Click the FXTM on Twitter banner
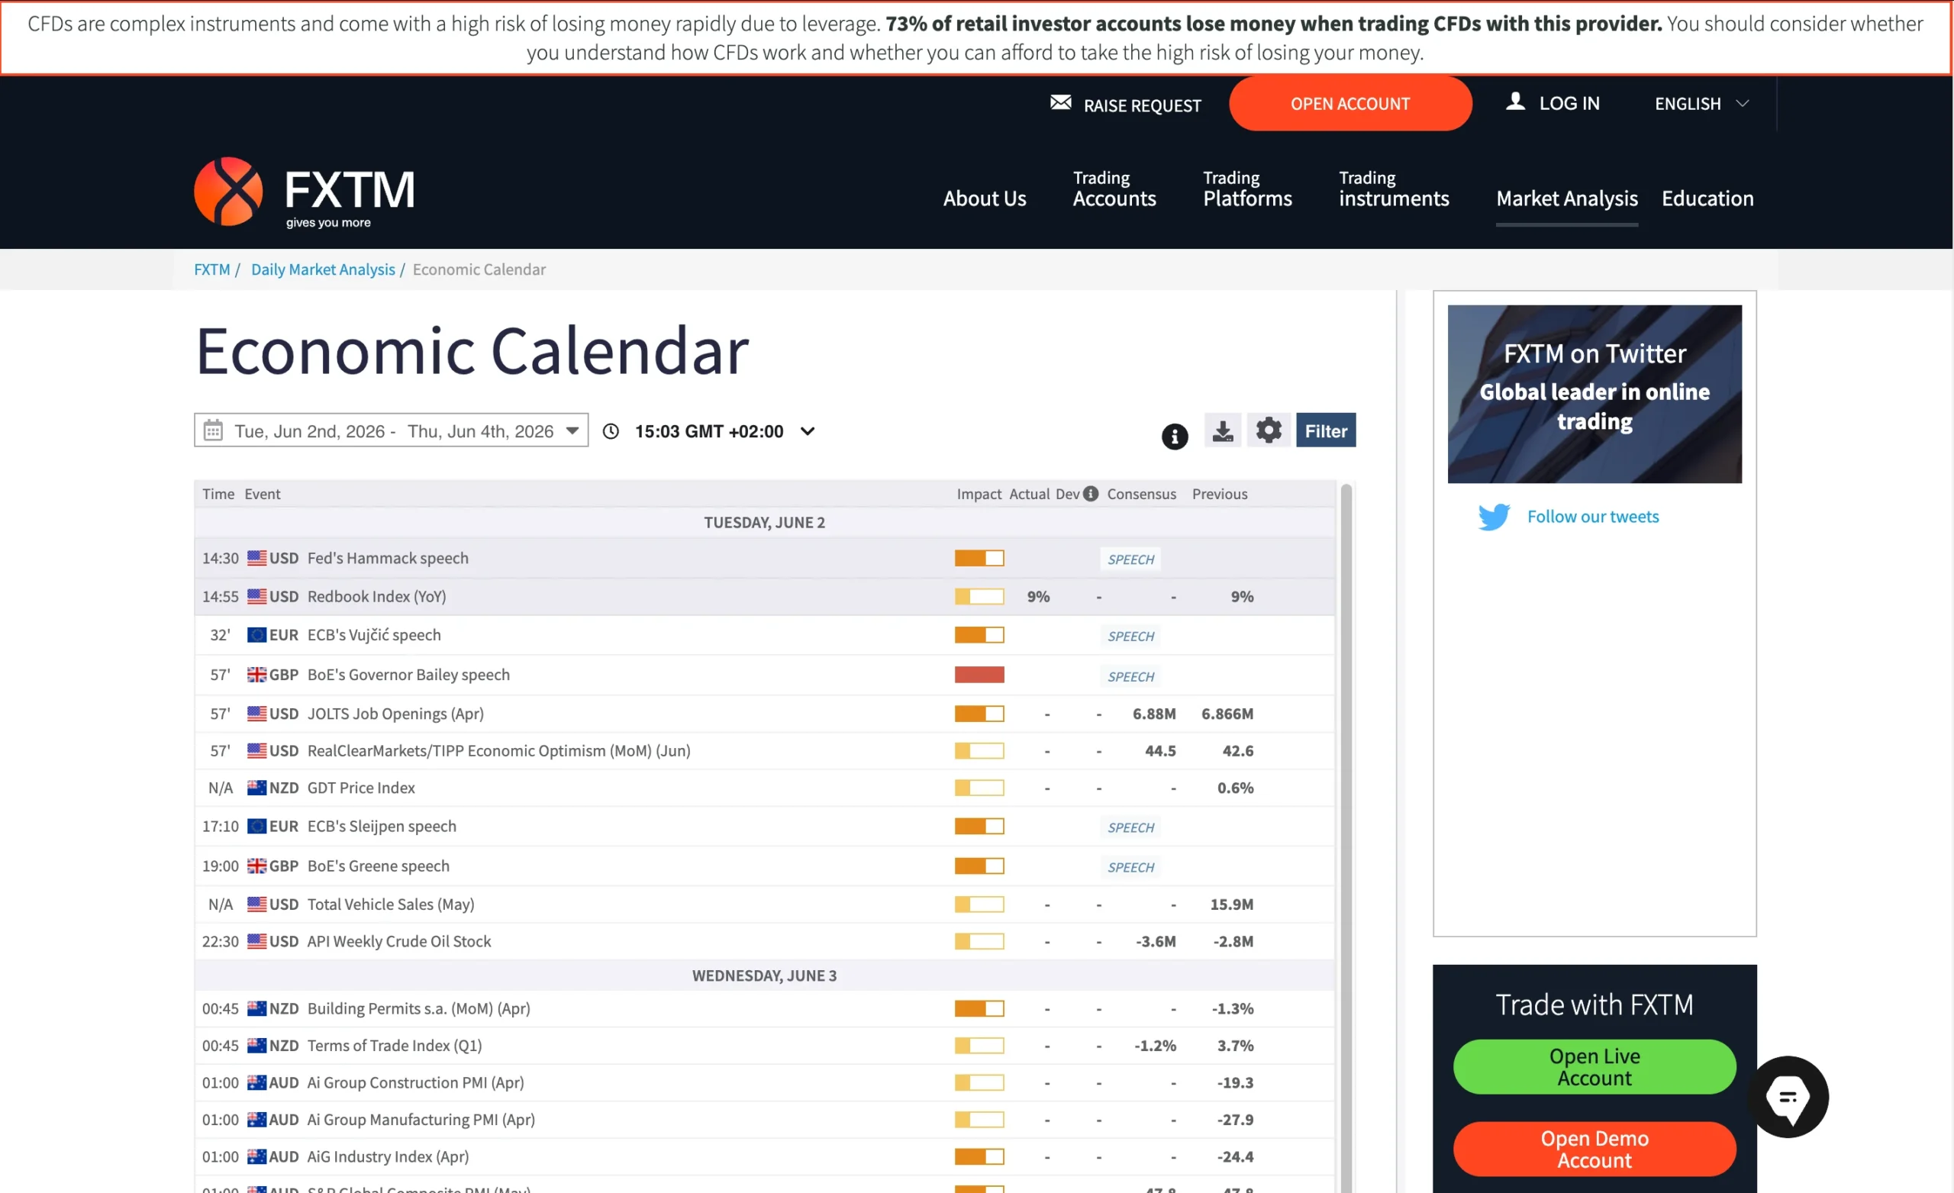 click(x=1594, y=394)
